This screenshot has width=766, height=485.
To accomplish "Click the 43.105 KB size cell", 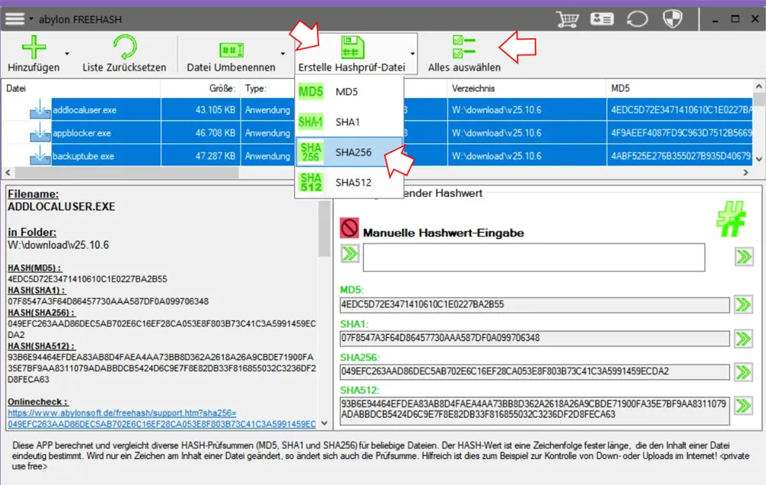I will point(200,110).
